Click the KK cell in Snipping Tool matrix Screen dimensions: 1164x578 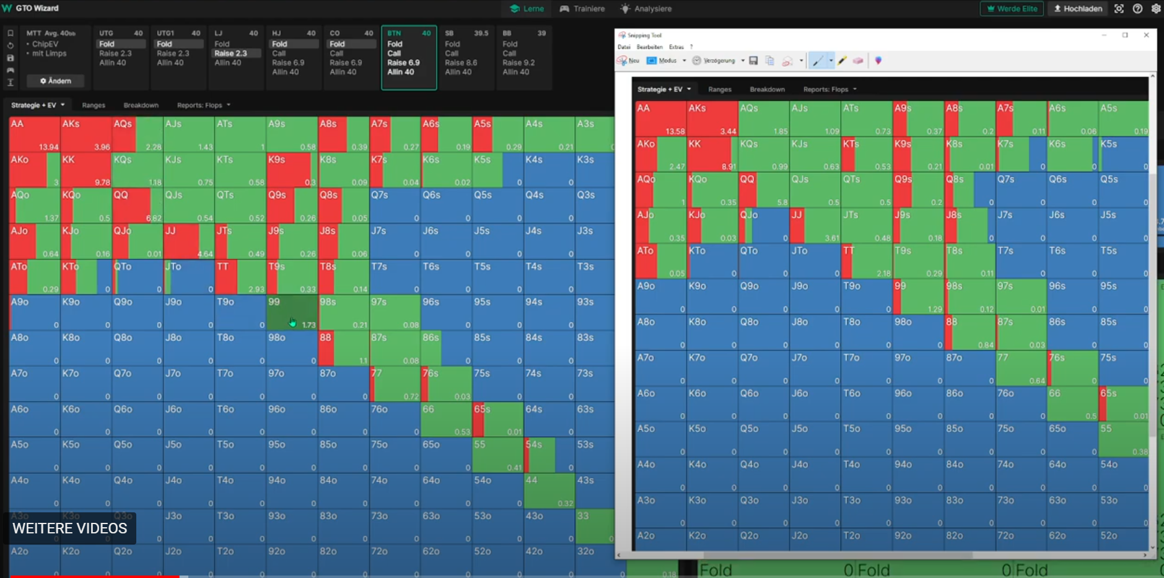(x=712, y=154)
